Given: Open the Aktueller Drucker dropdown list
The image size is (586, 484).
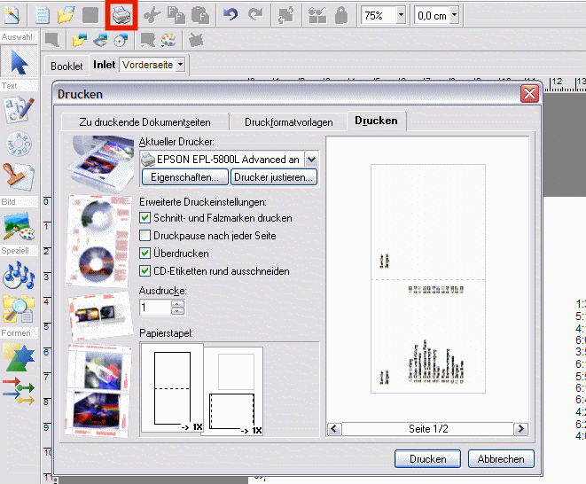Looking at the screenshot, I should pos(310,160).
